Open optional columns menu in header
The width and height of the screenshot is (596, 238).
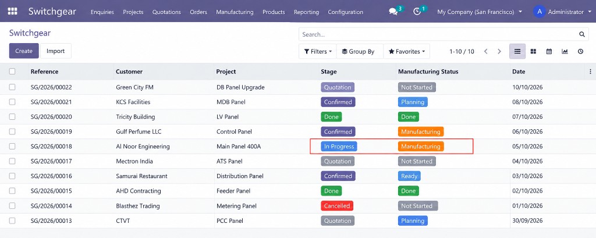[590, 72]
